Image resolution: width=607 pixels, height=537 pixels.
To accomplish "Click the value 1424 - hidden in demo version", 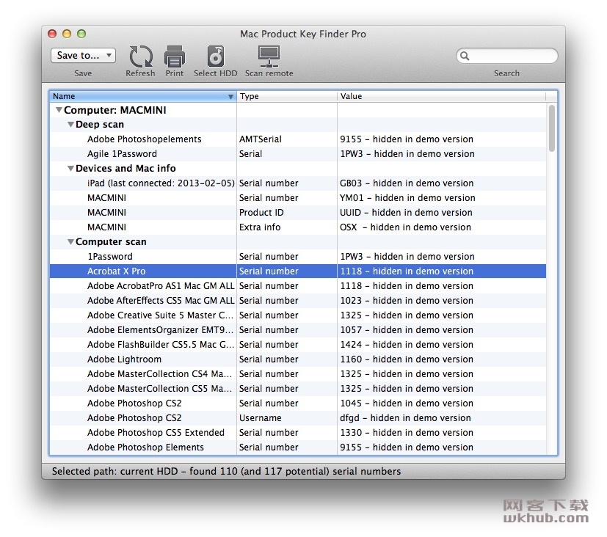I will (x=407, y=345).
